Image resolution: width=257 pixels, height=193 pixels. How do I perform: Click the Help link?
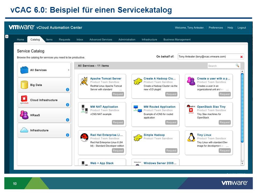(230, 28)
